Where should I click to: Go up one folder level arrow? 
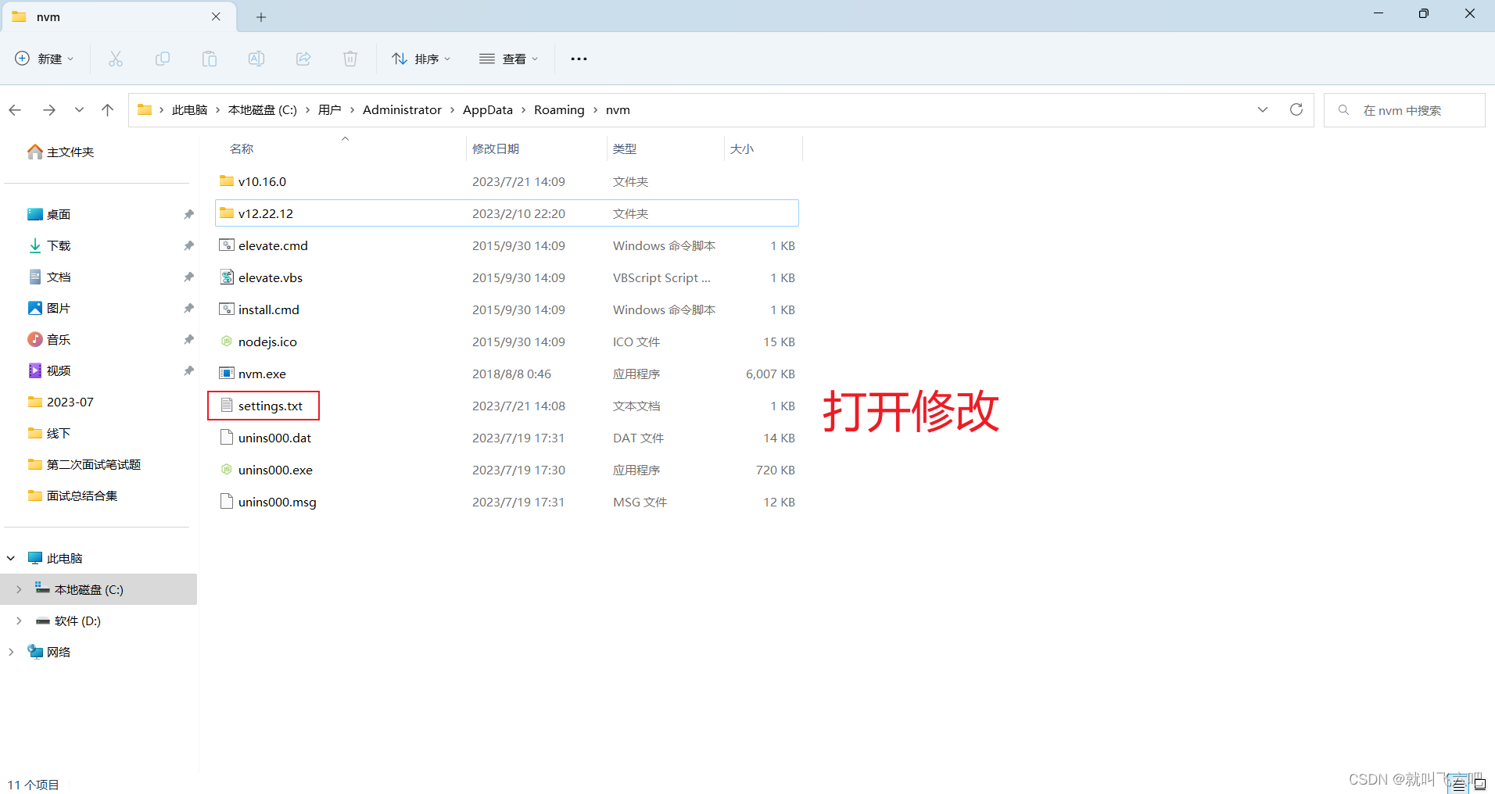tap(107, 110)
